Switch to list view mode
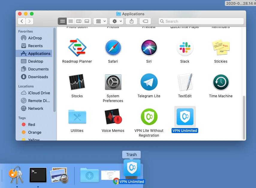 (x=71, y=21)
